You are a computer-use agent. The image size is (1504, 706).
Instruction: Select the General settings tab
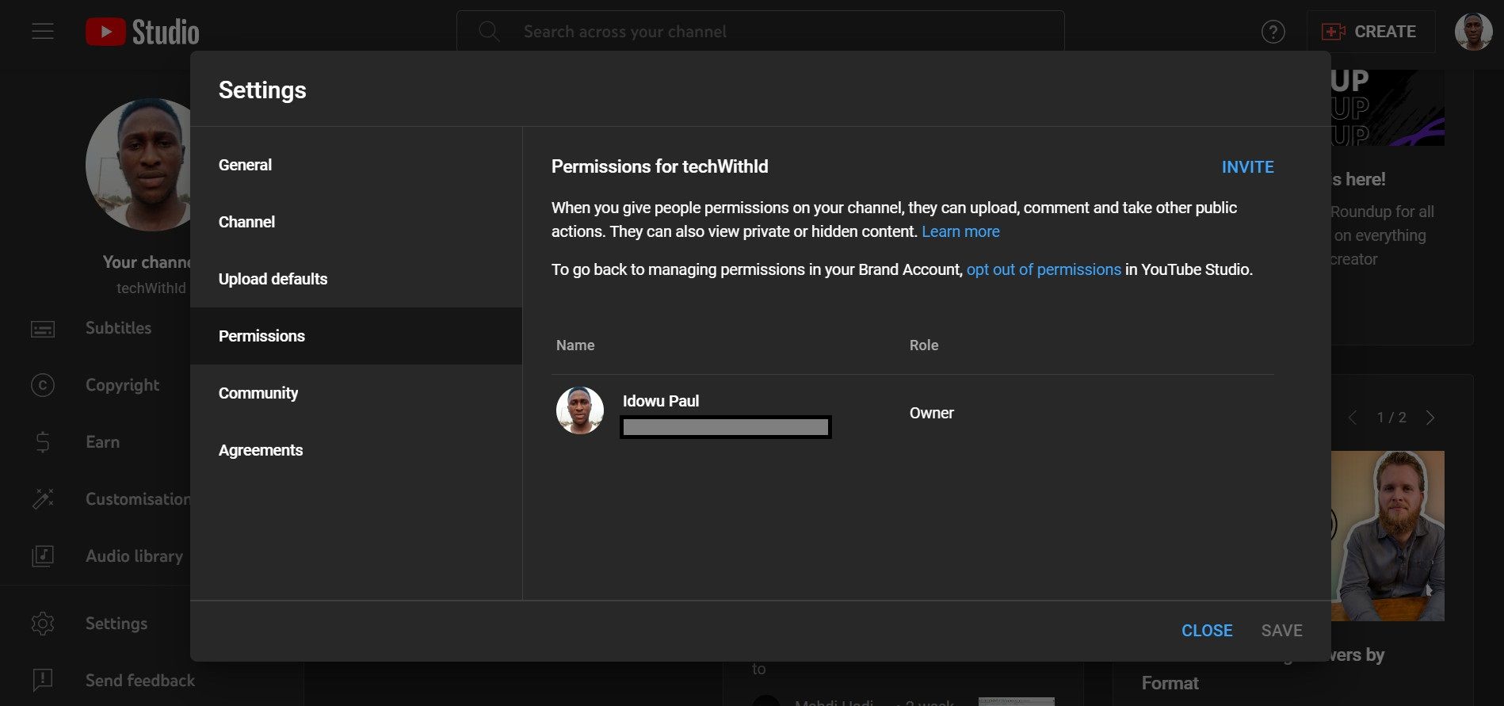pyautogui.click(x=245, y=165)
